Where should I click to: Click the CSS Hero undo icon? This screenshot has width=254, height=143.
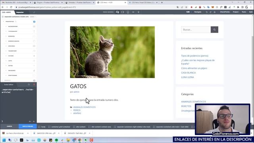point(206,12)
